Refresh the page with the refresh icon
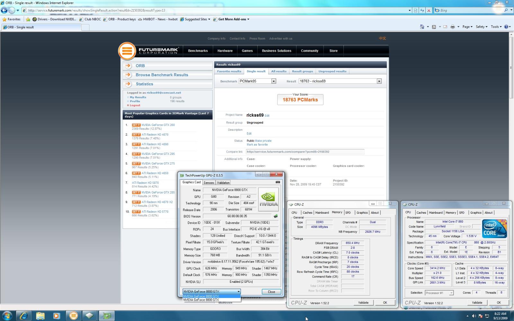Image resolution: width=514 pixels, height=321 pixels. pyautogui.click(x=422, y=10)
